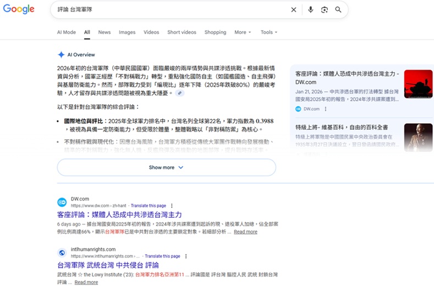This screenshot has width=434, height=286.
Task: Click the Google logo
Action: click(19, 9)
